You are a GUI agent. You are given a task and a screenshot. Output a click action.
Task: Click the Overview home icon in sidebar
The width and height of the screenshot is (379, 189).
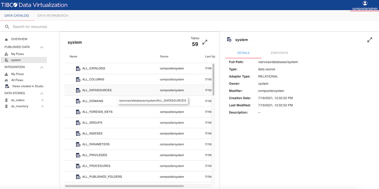pos(6,39)
